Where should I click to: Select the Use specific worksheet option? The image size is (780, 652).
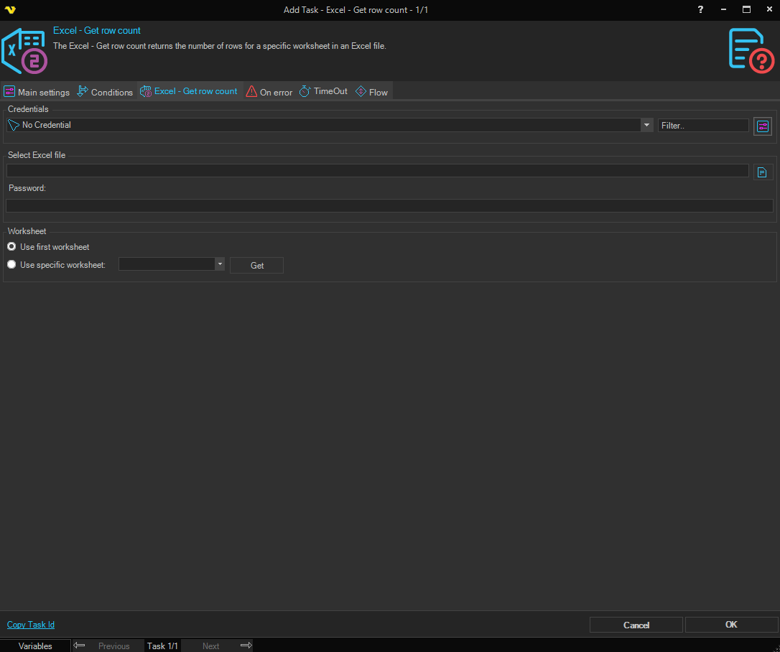[11, 265]
